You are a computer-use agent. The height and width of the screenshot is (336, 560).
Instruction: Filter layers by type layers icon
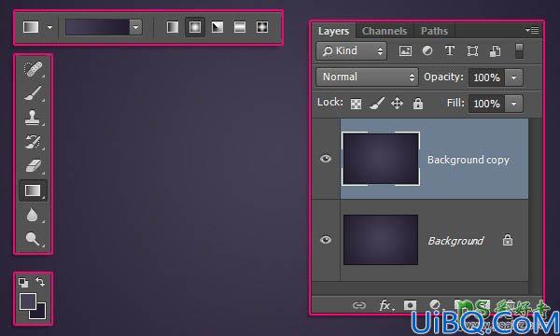point(450,50)
